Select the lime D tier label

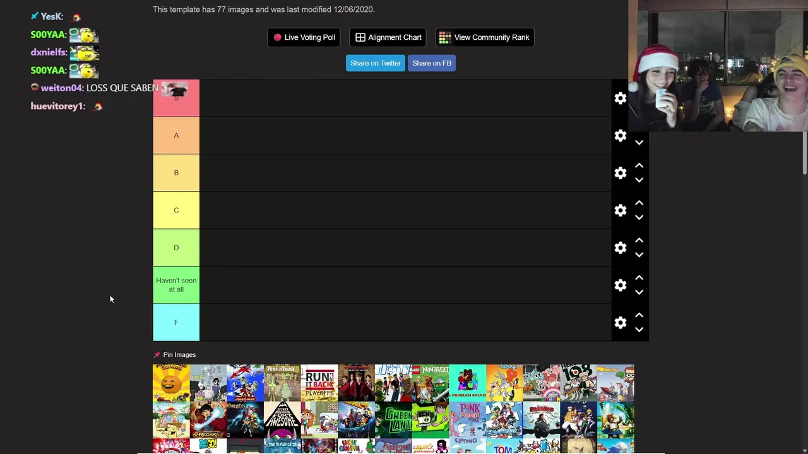pyautogui.click(x=176, y=248)
